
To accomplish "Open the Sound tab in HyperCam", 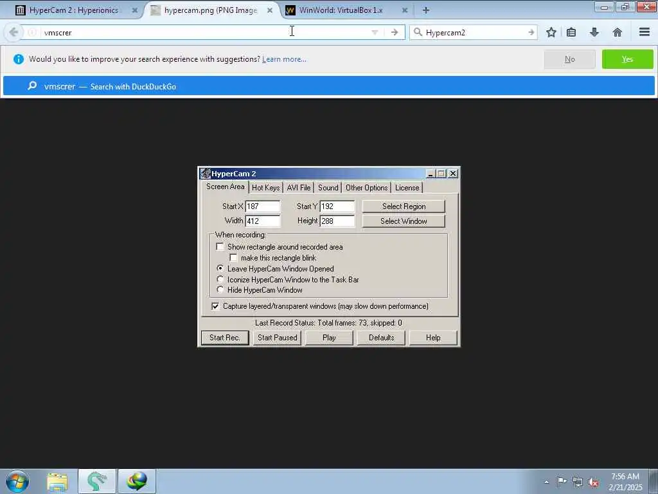I will point(328,187).
